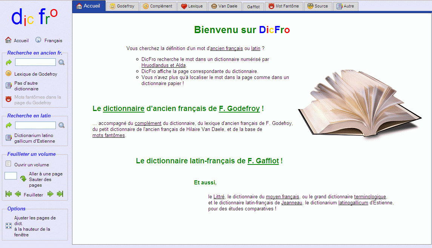The image size is (432, 248).
Task: Go to the first page with leftmost Feuilleter arrow
Action: coord(9,194)
